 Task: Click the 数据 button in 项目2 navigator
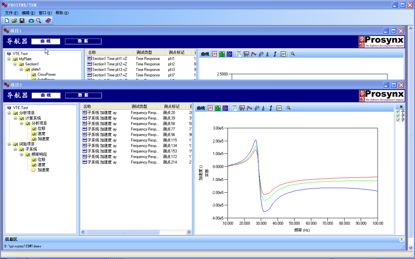pyautogui.click(x=83, y=95)
